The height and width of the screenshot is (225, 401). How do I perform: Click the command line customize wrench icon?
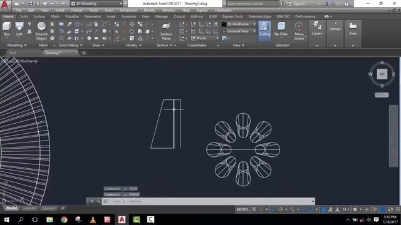(98, 201)
